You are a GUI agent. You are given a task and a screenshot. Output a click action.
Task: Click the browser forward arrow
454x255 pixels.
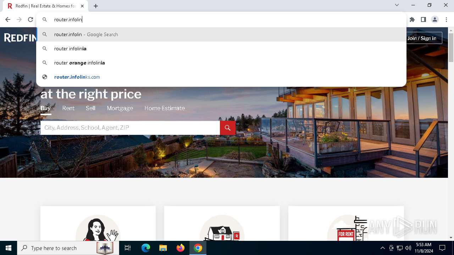pos(19,19)
